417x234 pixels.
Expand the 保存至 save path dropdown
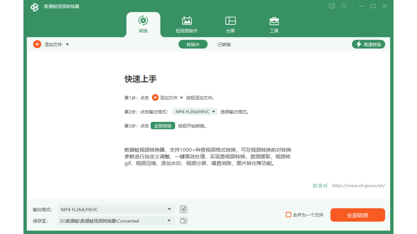point(169,221)
